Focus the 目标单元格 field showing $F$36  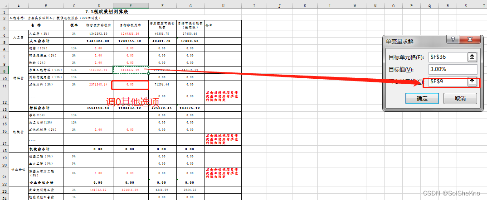[447, 57]
